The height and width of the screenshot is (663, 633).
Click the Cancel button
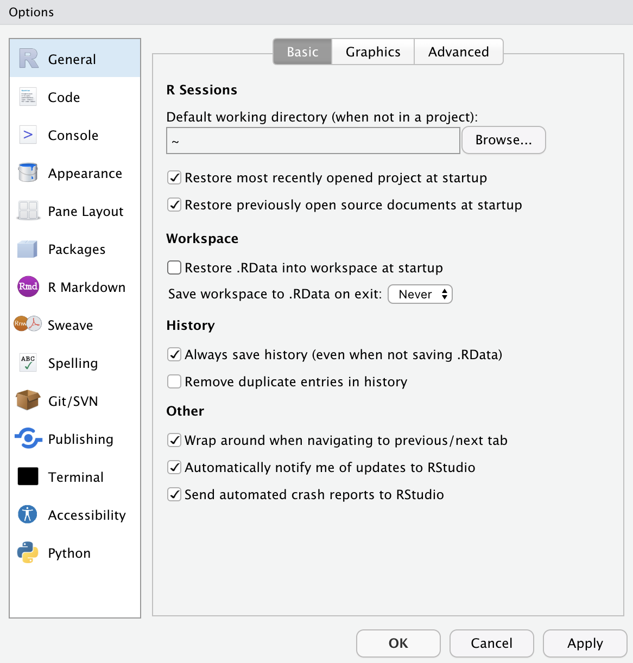click(x=491, y=643)
